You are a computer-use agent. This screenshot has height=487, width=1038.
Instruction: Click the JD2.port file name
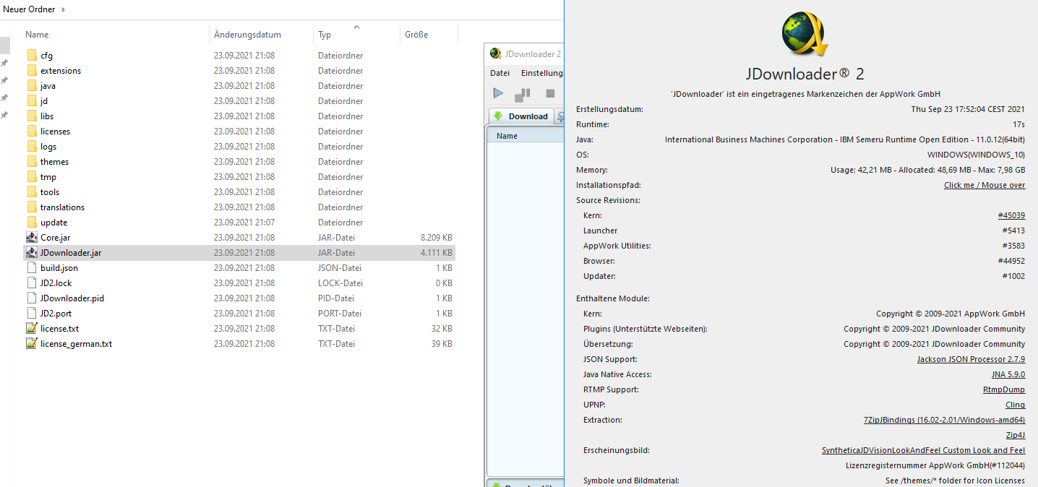pos(56,314)
